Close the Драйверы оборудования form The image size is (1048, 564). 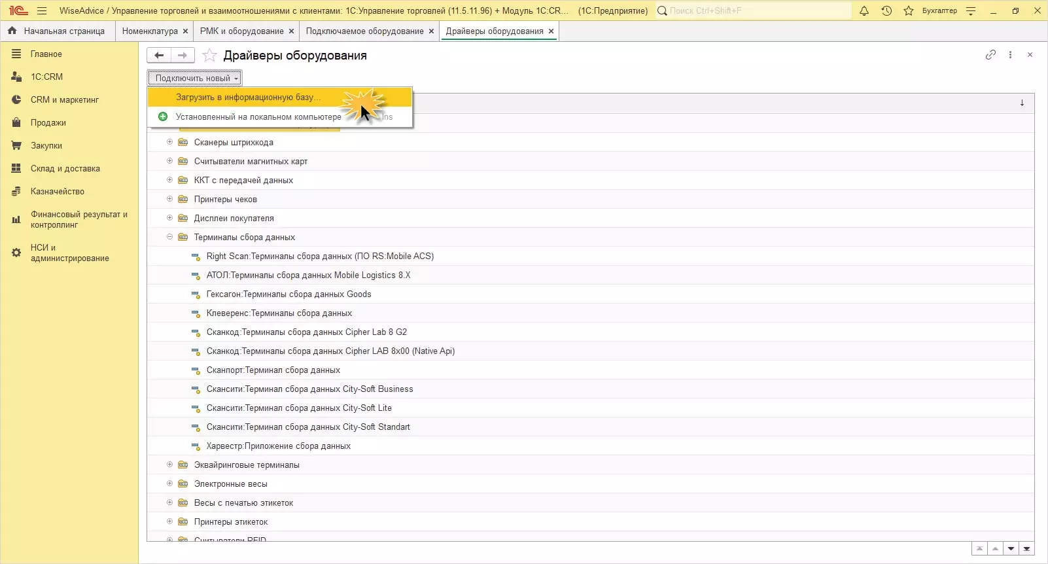point(1030,55)
